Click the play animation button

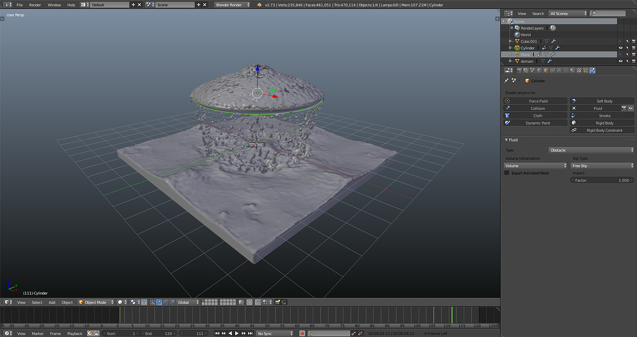[237, 333]
